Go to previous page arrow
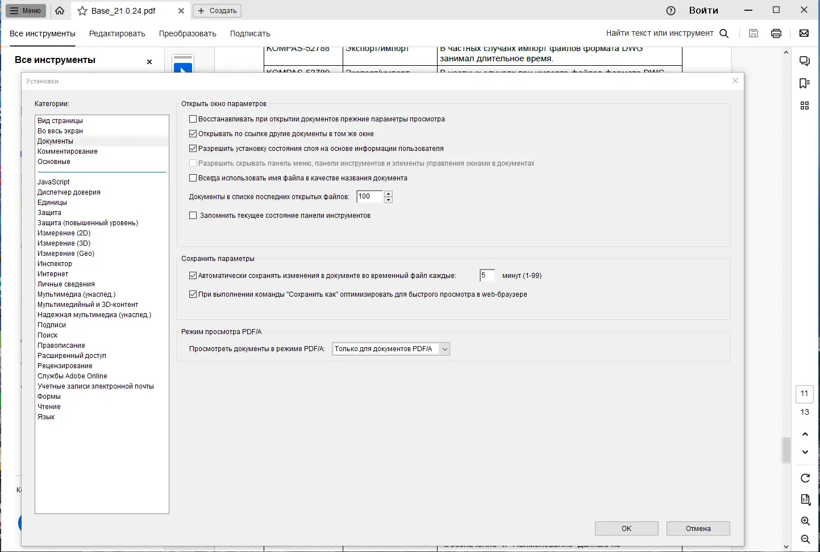Screen dimensions: 820x552 click(x=805, y=434)
